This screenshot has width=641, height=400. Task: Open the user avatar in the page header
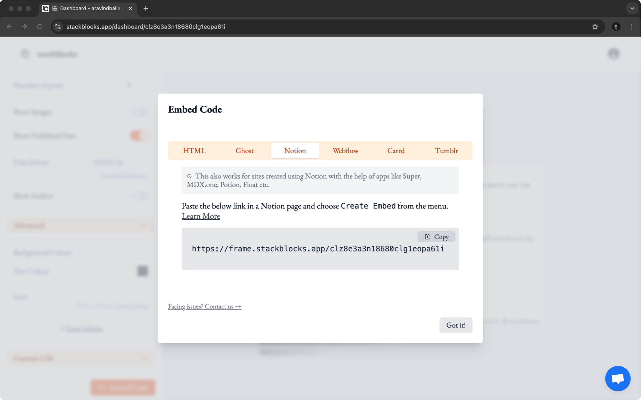613,54
